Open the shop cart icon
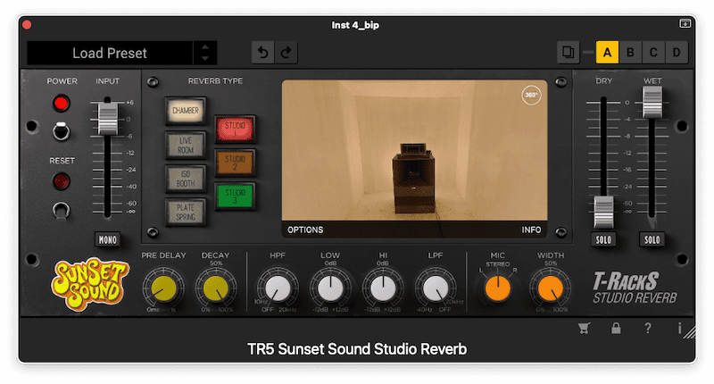 click(584, 328)
